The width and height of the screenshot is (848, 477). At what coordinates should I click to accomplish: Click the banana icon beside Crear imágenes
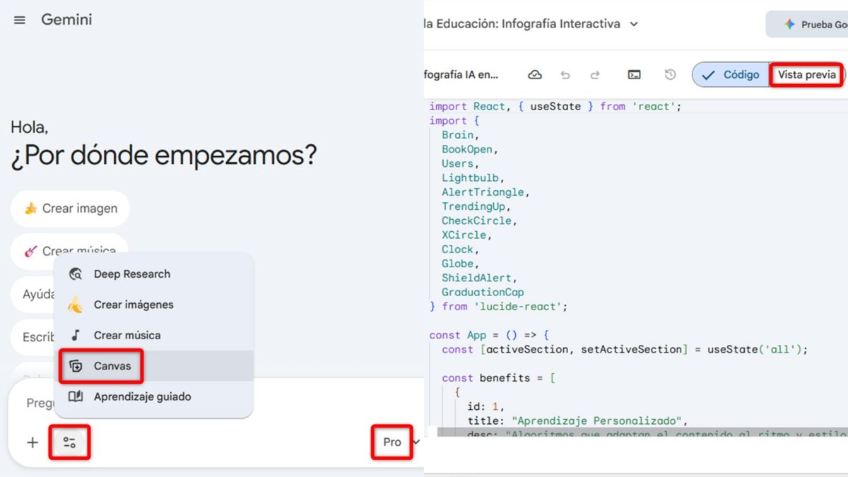click(75, 305)
